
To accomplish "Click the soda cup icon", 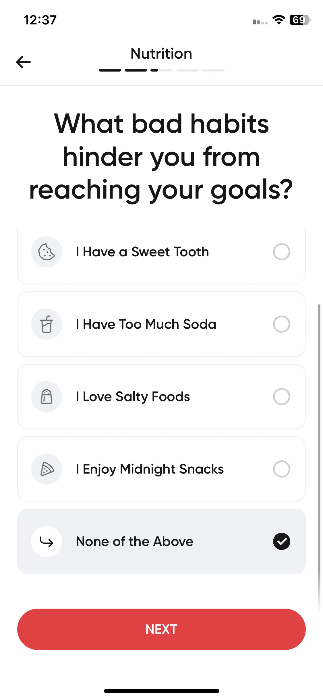I will tap(47, 324).
